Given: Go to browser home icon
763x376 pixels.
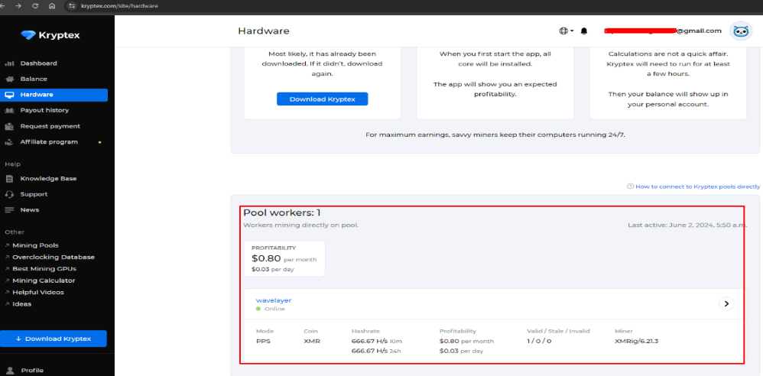Looking at the screenshot, I should pos(52,6).
